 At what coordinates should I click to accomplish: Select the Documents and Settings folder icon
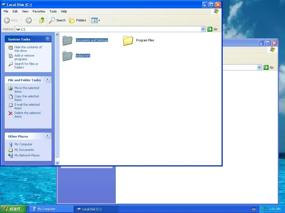tap(67, 40)
